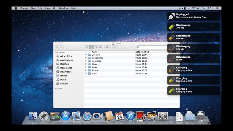The image size is (233, 131).
Task: Switch Finder to icon view
Action: coord(87,47)
